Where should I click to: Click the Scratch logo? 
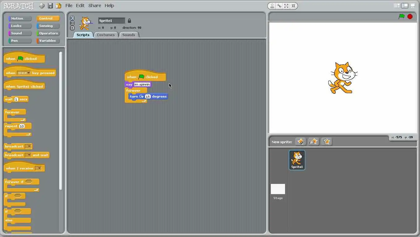point(18,6)
